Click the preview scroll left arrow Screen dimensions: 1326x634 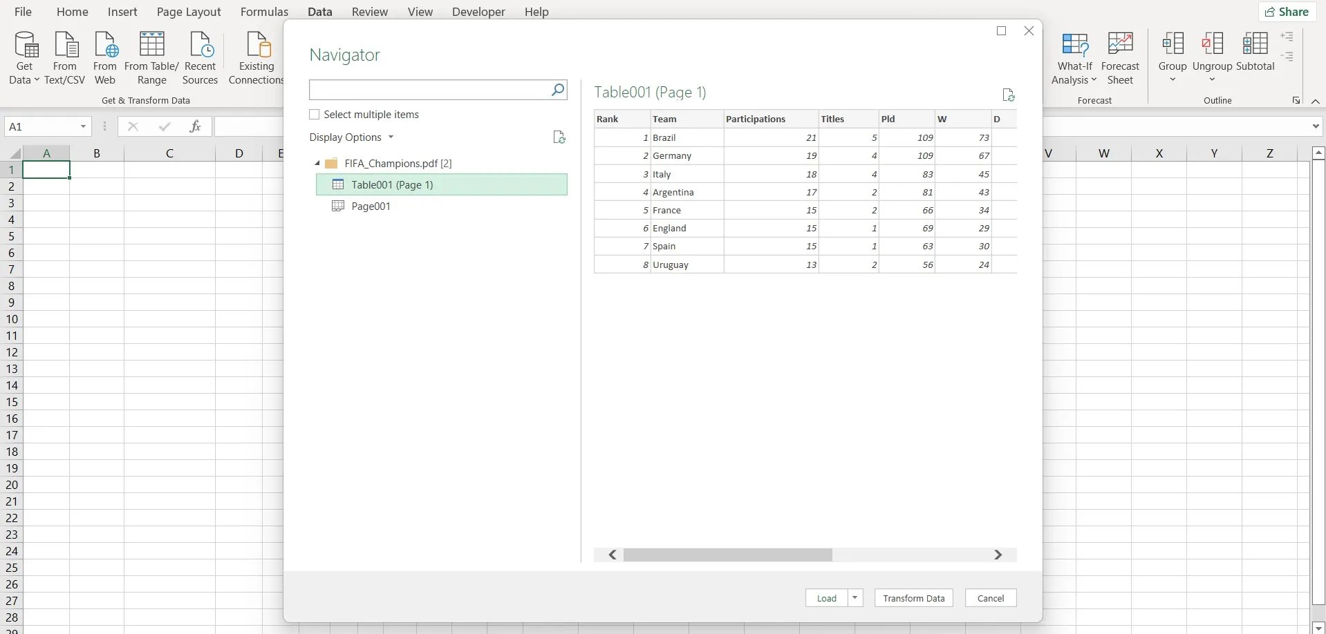(613, 555)
